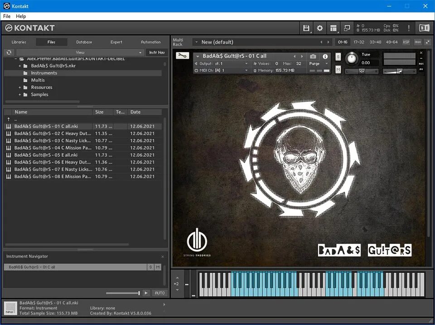Open instrument edit mode wrench icon
This screenshot has width=435, height=325.
(182, 56)
